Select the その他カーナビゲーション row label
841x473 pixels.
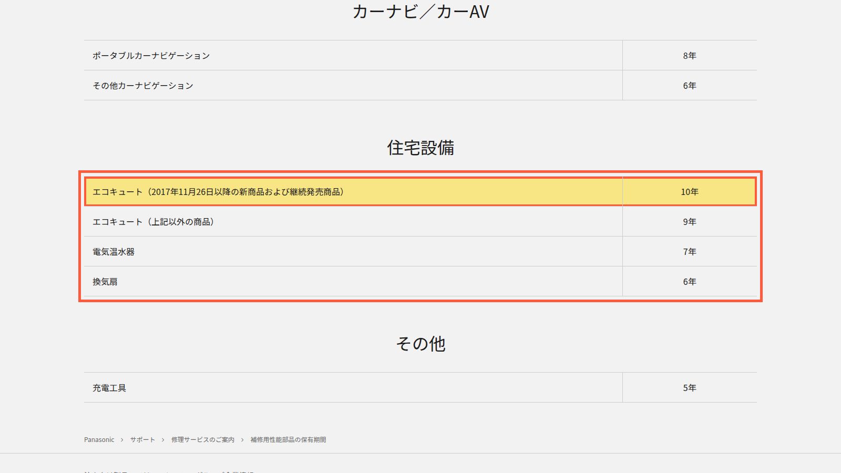143,86
